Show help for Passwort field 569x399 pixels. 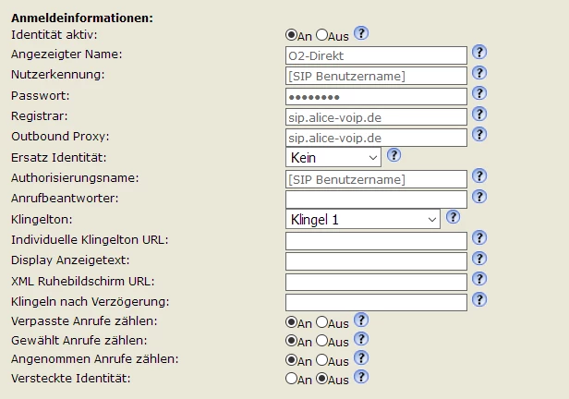click(x=479, y=94)
